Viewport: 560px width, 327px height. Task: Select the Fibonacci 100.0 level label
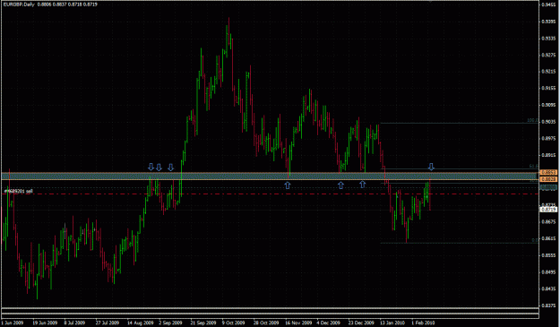click(532, 121)
